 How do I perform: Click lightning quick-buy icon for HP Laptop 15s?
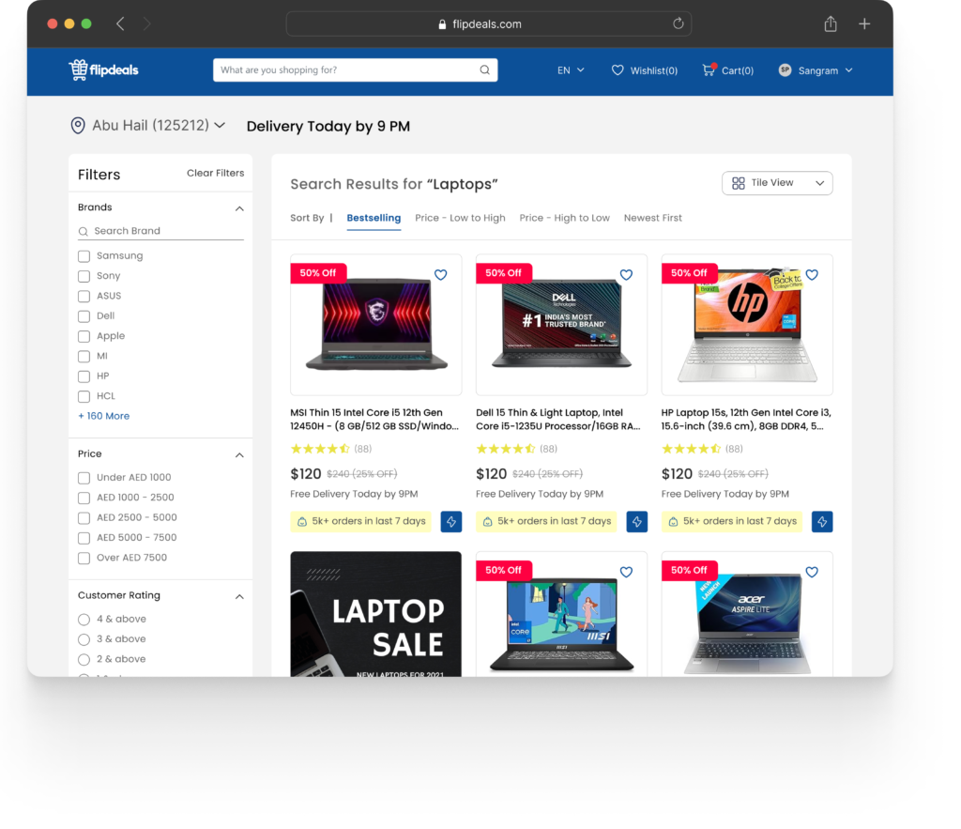[x=822, y=522]
